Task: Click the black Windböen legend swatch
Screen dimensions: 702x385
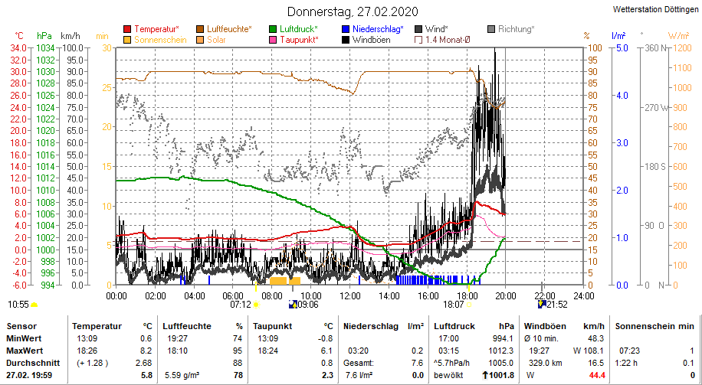Action: [346, 40]
